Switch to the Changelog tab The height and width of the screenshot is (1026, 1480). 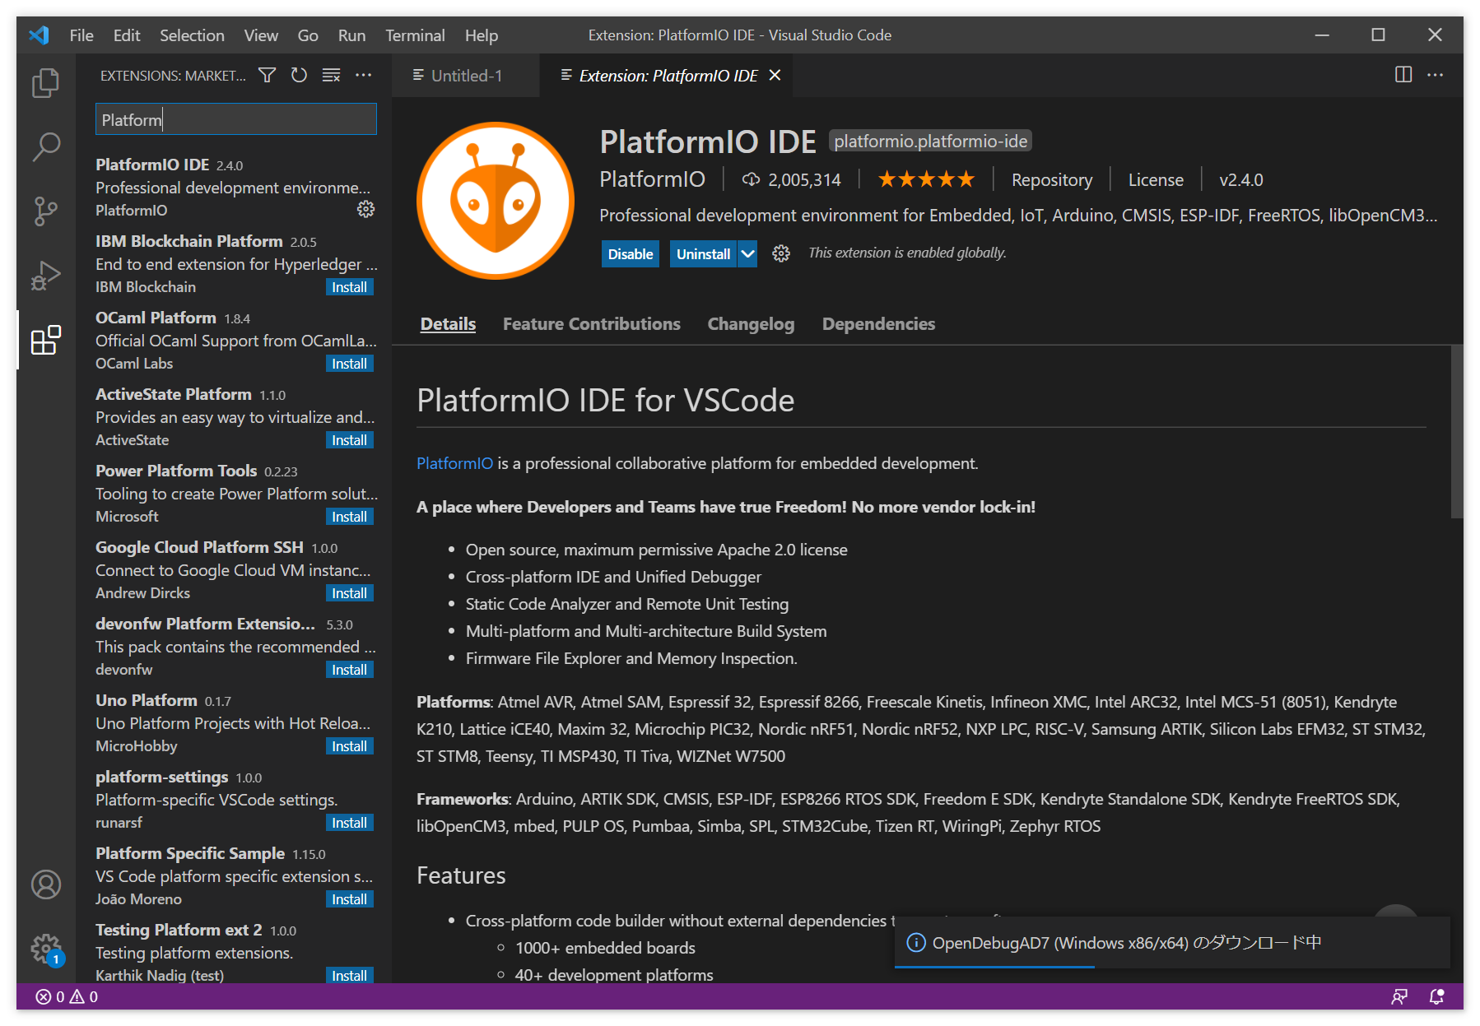[x=751, y=324]
